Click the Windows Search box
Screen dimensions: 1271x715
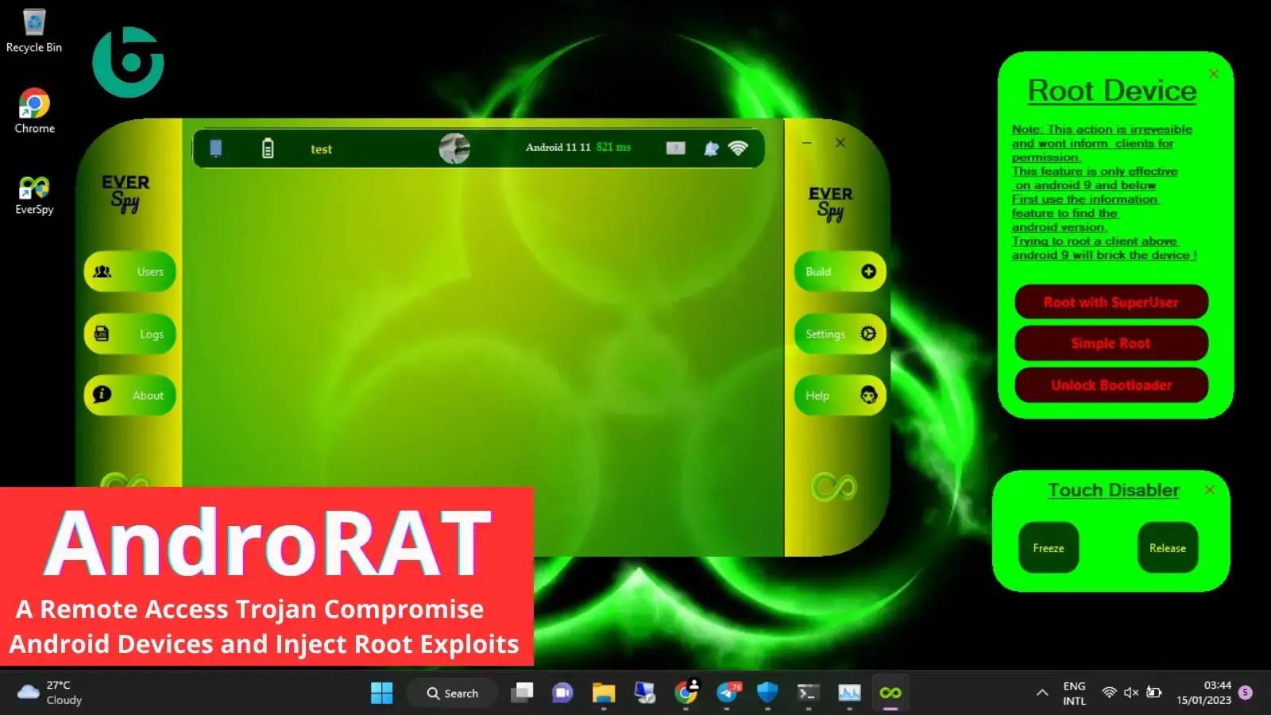click(x=451, y=692)
